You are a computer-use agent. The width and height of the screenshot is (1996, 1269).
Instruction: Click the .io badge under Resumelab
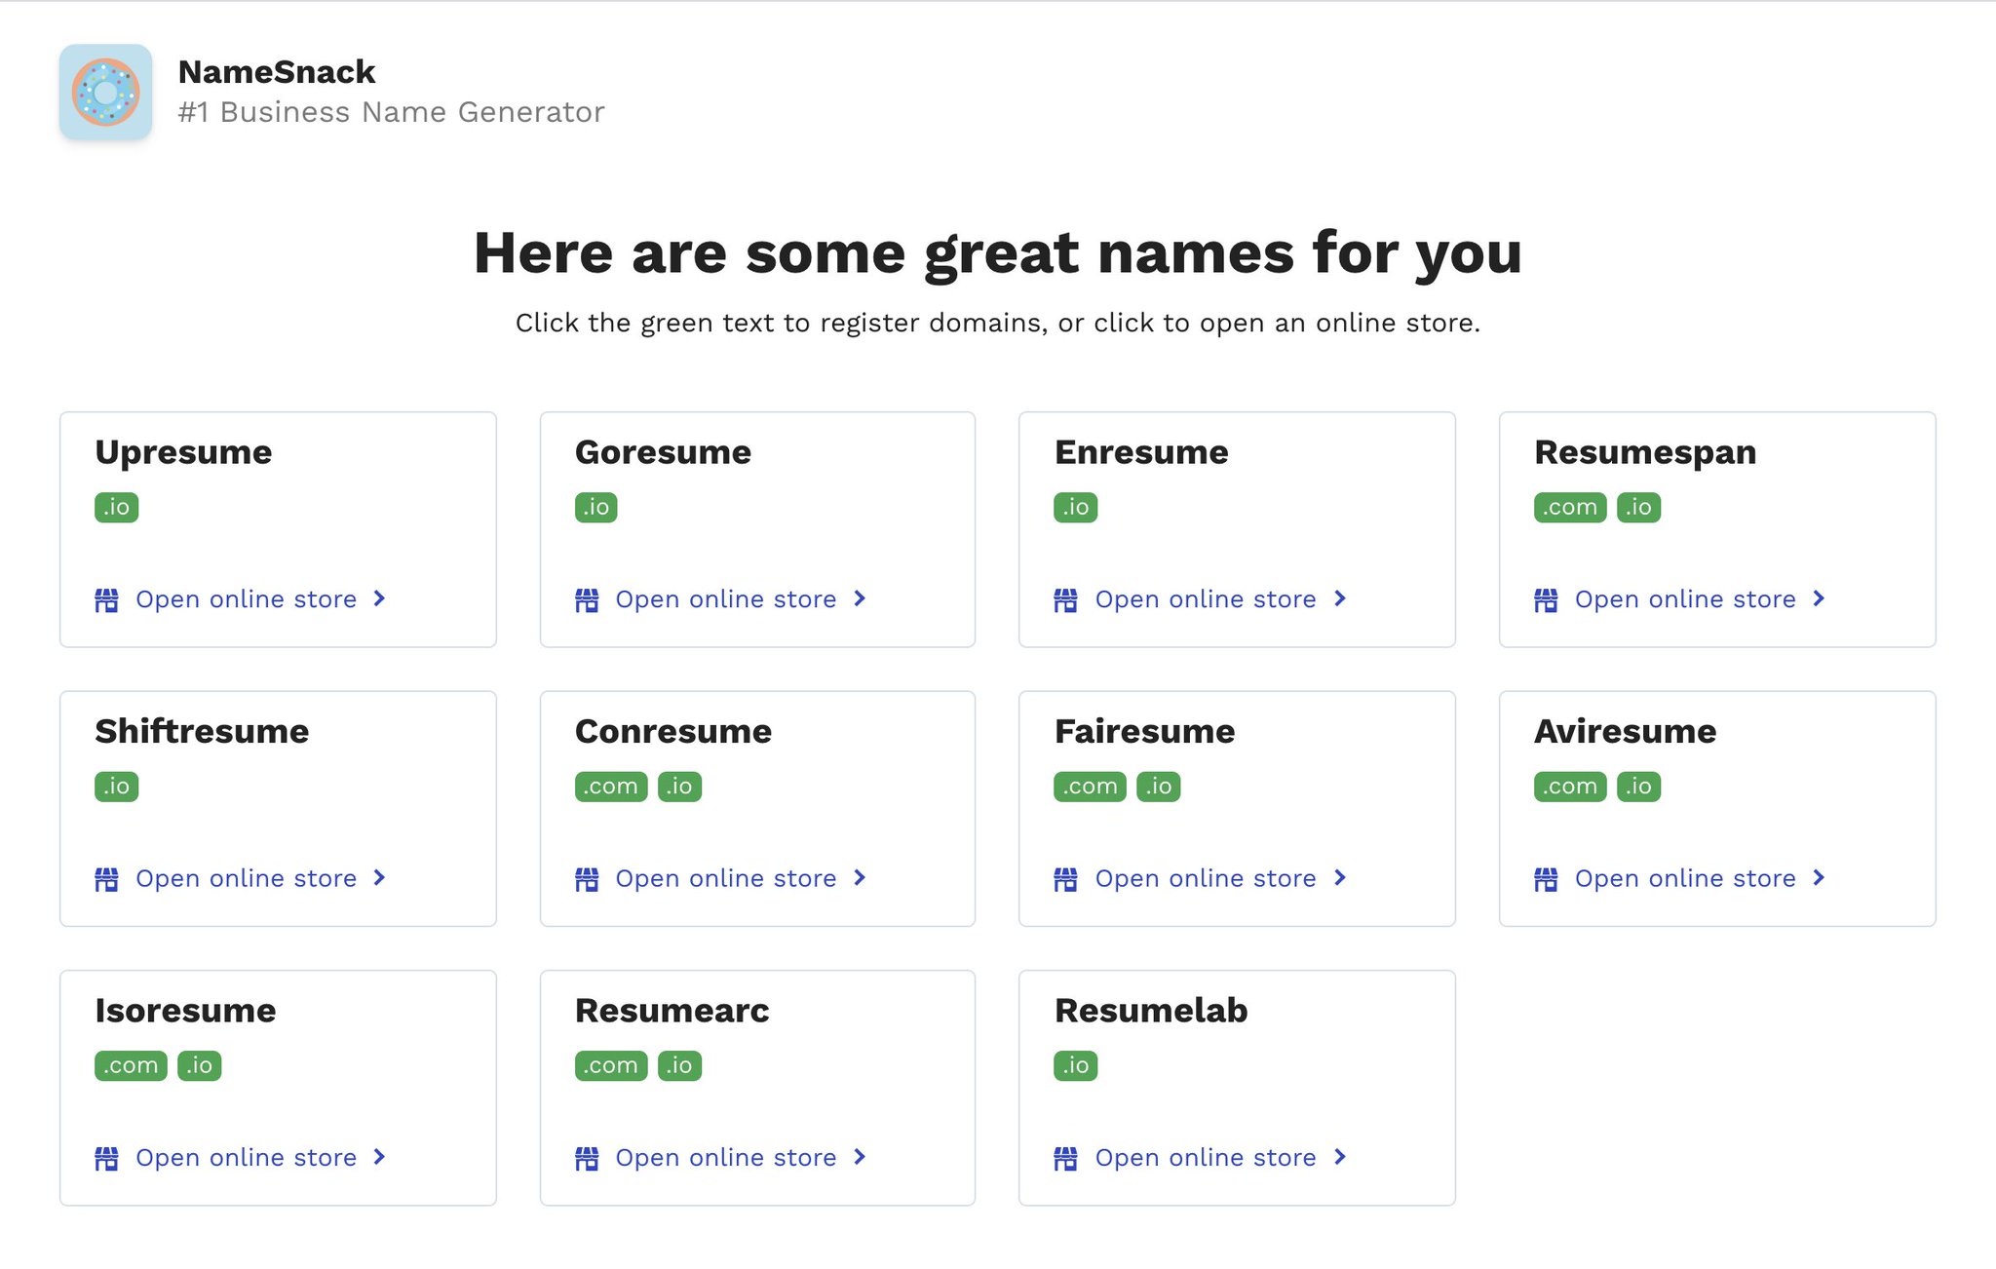tap(1075, 1065)
